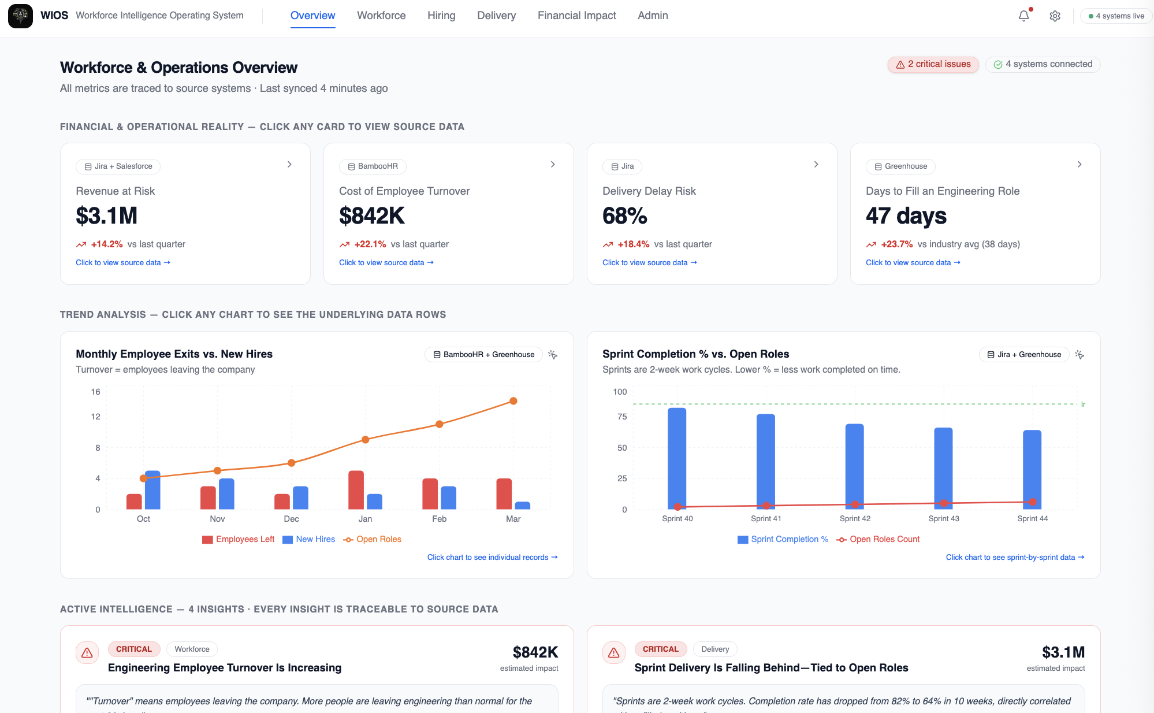Switch to the Overview tab
Viewport: 1154px width, 713px height.
pyautogui.click(x=312, y=16)
